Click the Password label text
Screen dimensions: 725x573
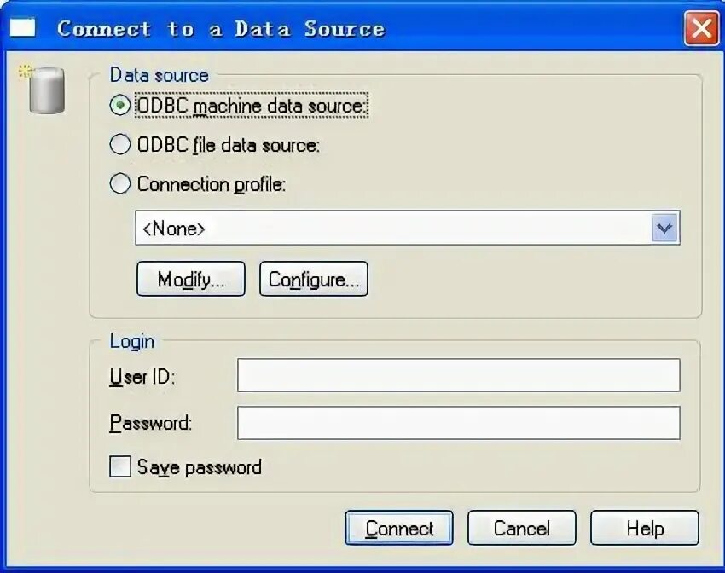click(x=151, y=423)
